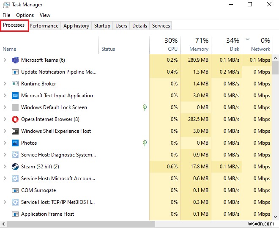Click the Windows Default Lock Screen icon

15,107
